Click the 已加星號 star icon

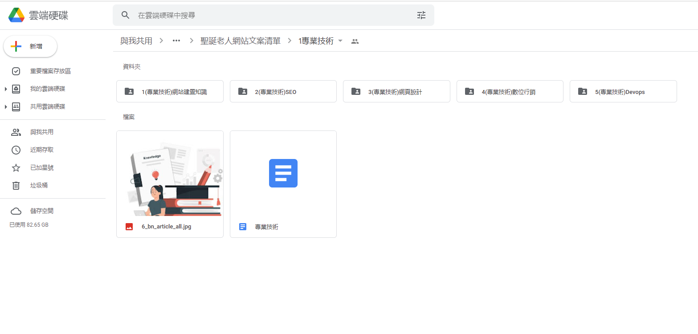coord(16,168)
